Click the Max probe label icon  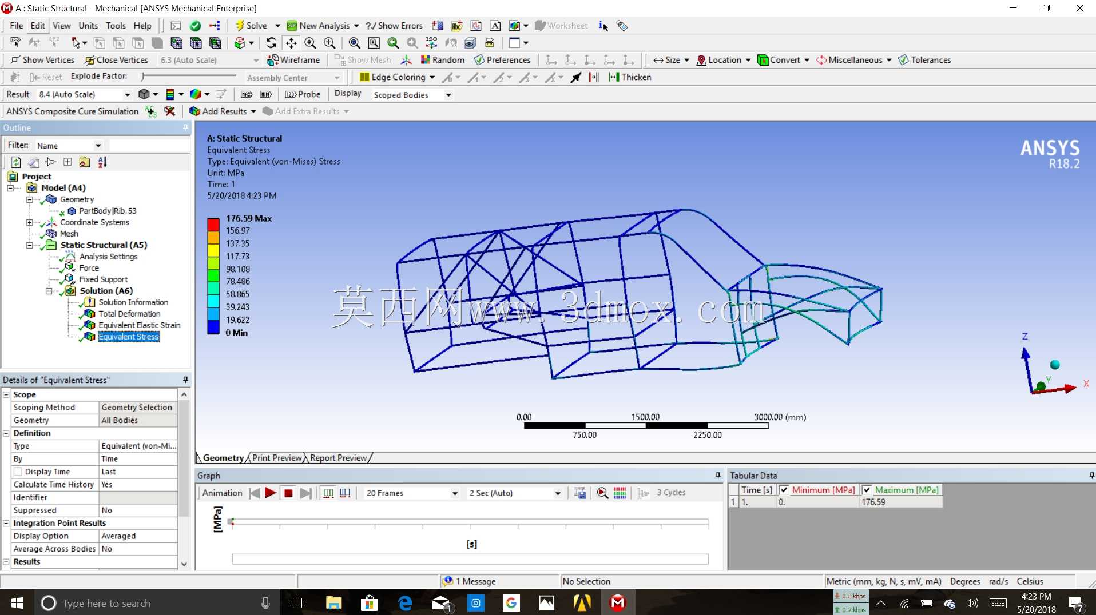click(247, 94)
